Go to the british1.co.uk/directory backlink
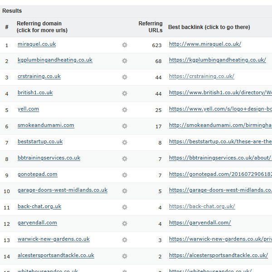 220,93
